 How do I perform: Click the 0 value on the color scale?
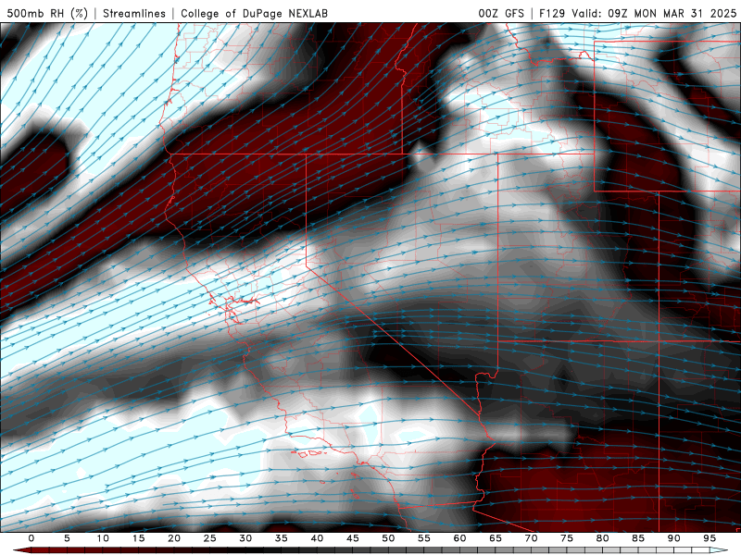coord(31,538)
